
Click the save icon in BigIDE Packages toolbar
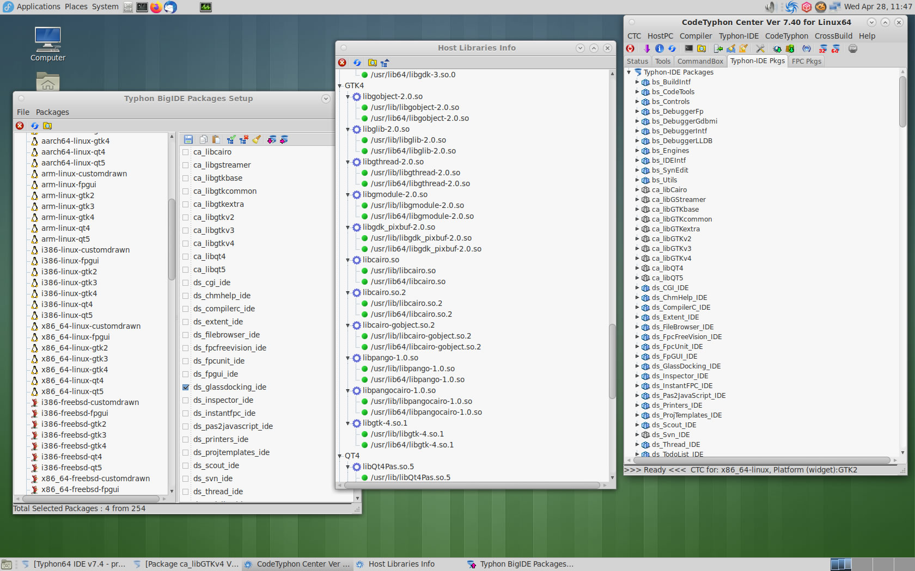pyautogui.click(x=188, y=140)
